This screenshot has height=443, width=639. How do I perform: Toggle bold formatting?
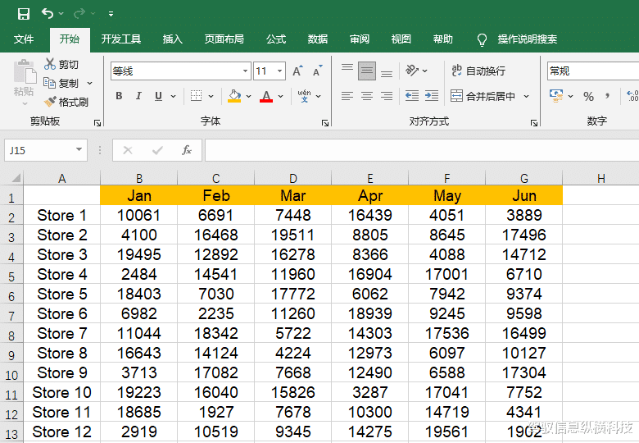click(x=119, y=96)
